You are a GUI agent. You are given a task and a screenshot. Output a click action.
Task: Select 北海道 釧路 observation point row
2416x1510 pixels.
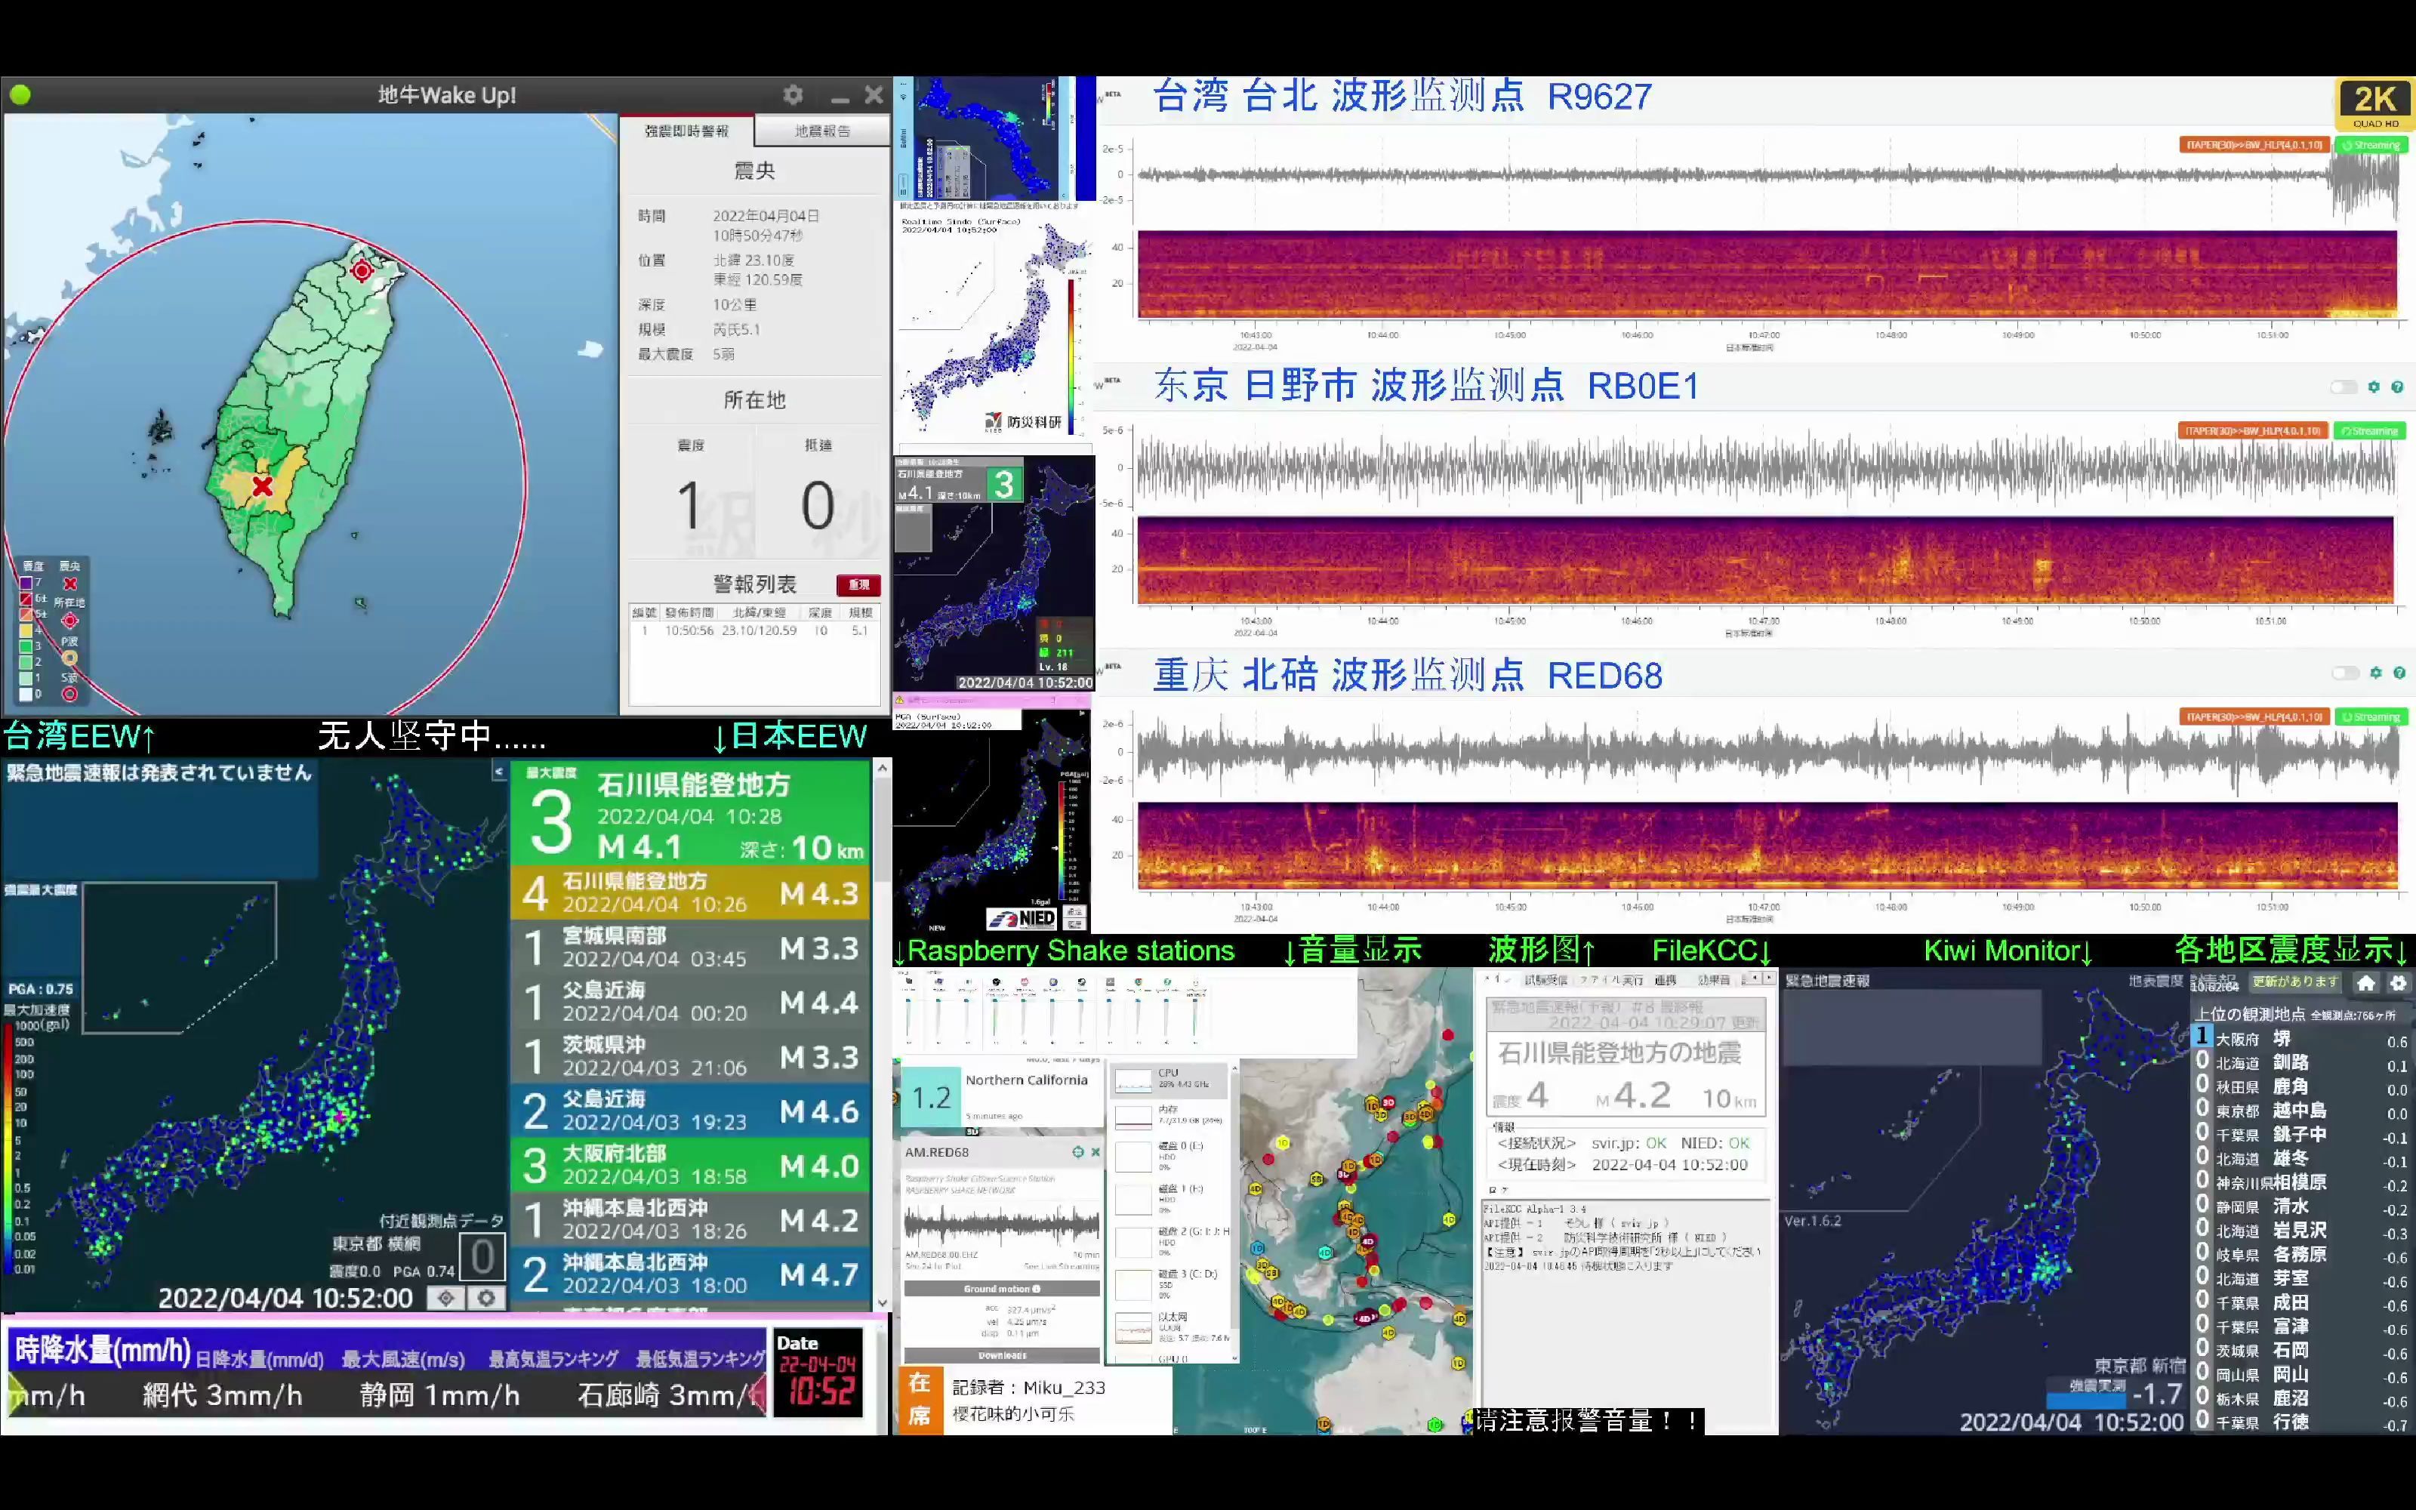tap(2301, 1062)
